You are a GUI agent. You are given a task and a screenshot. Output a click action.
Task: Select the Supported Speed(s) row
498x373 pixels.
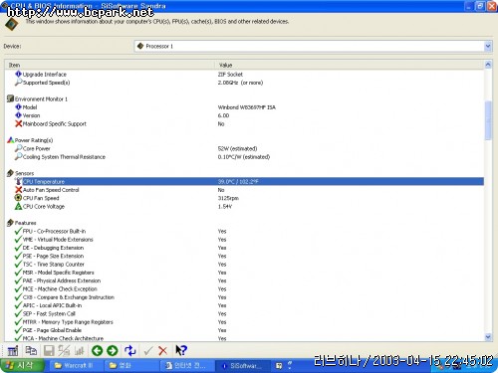pyautogui.click(x=244, y=83)
